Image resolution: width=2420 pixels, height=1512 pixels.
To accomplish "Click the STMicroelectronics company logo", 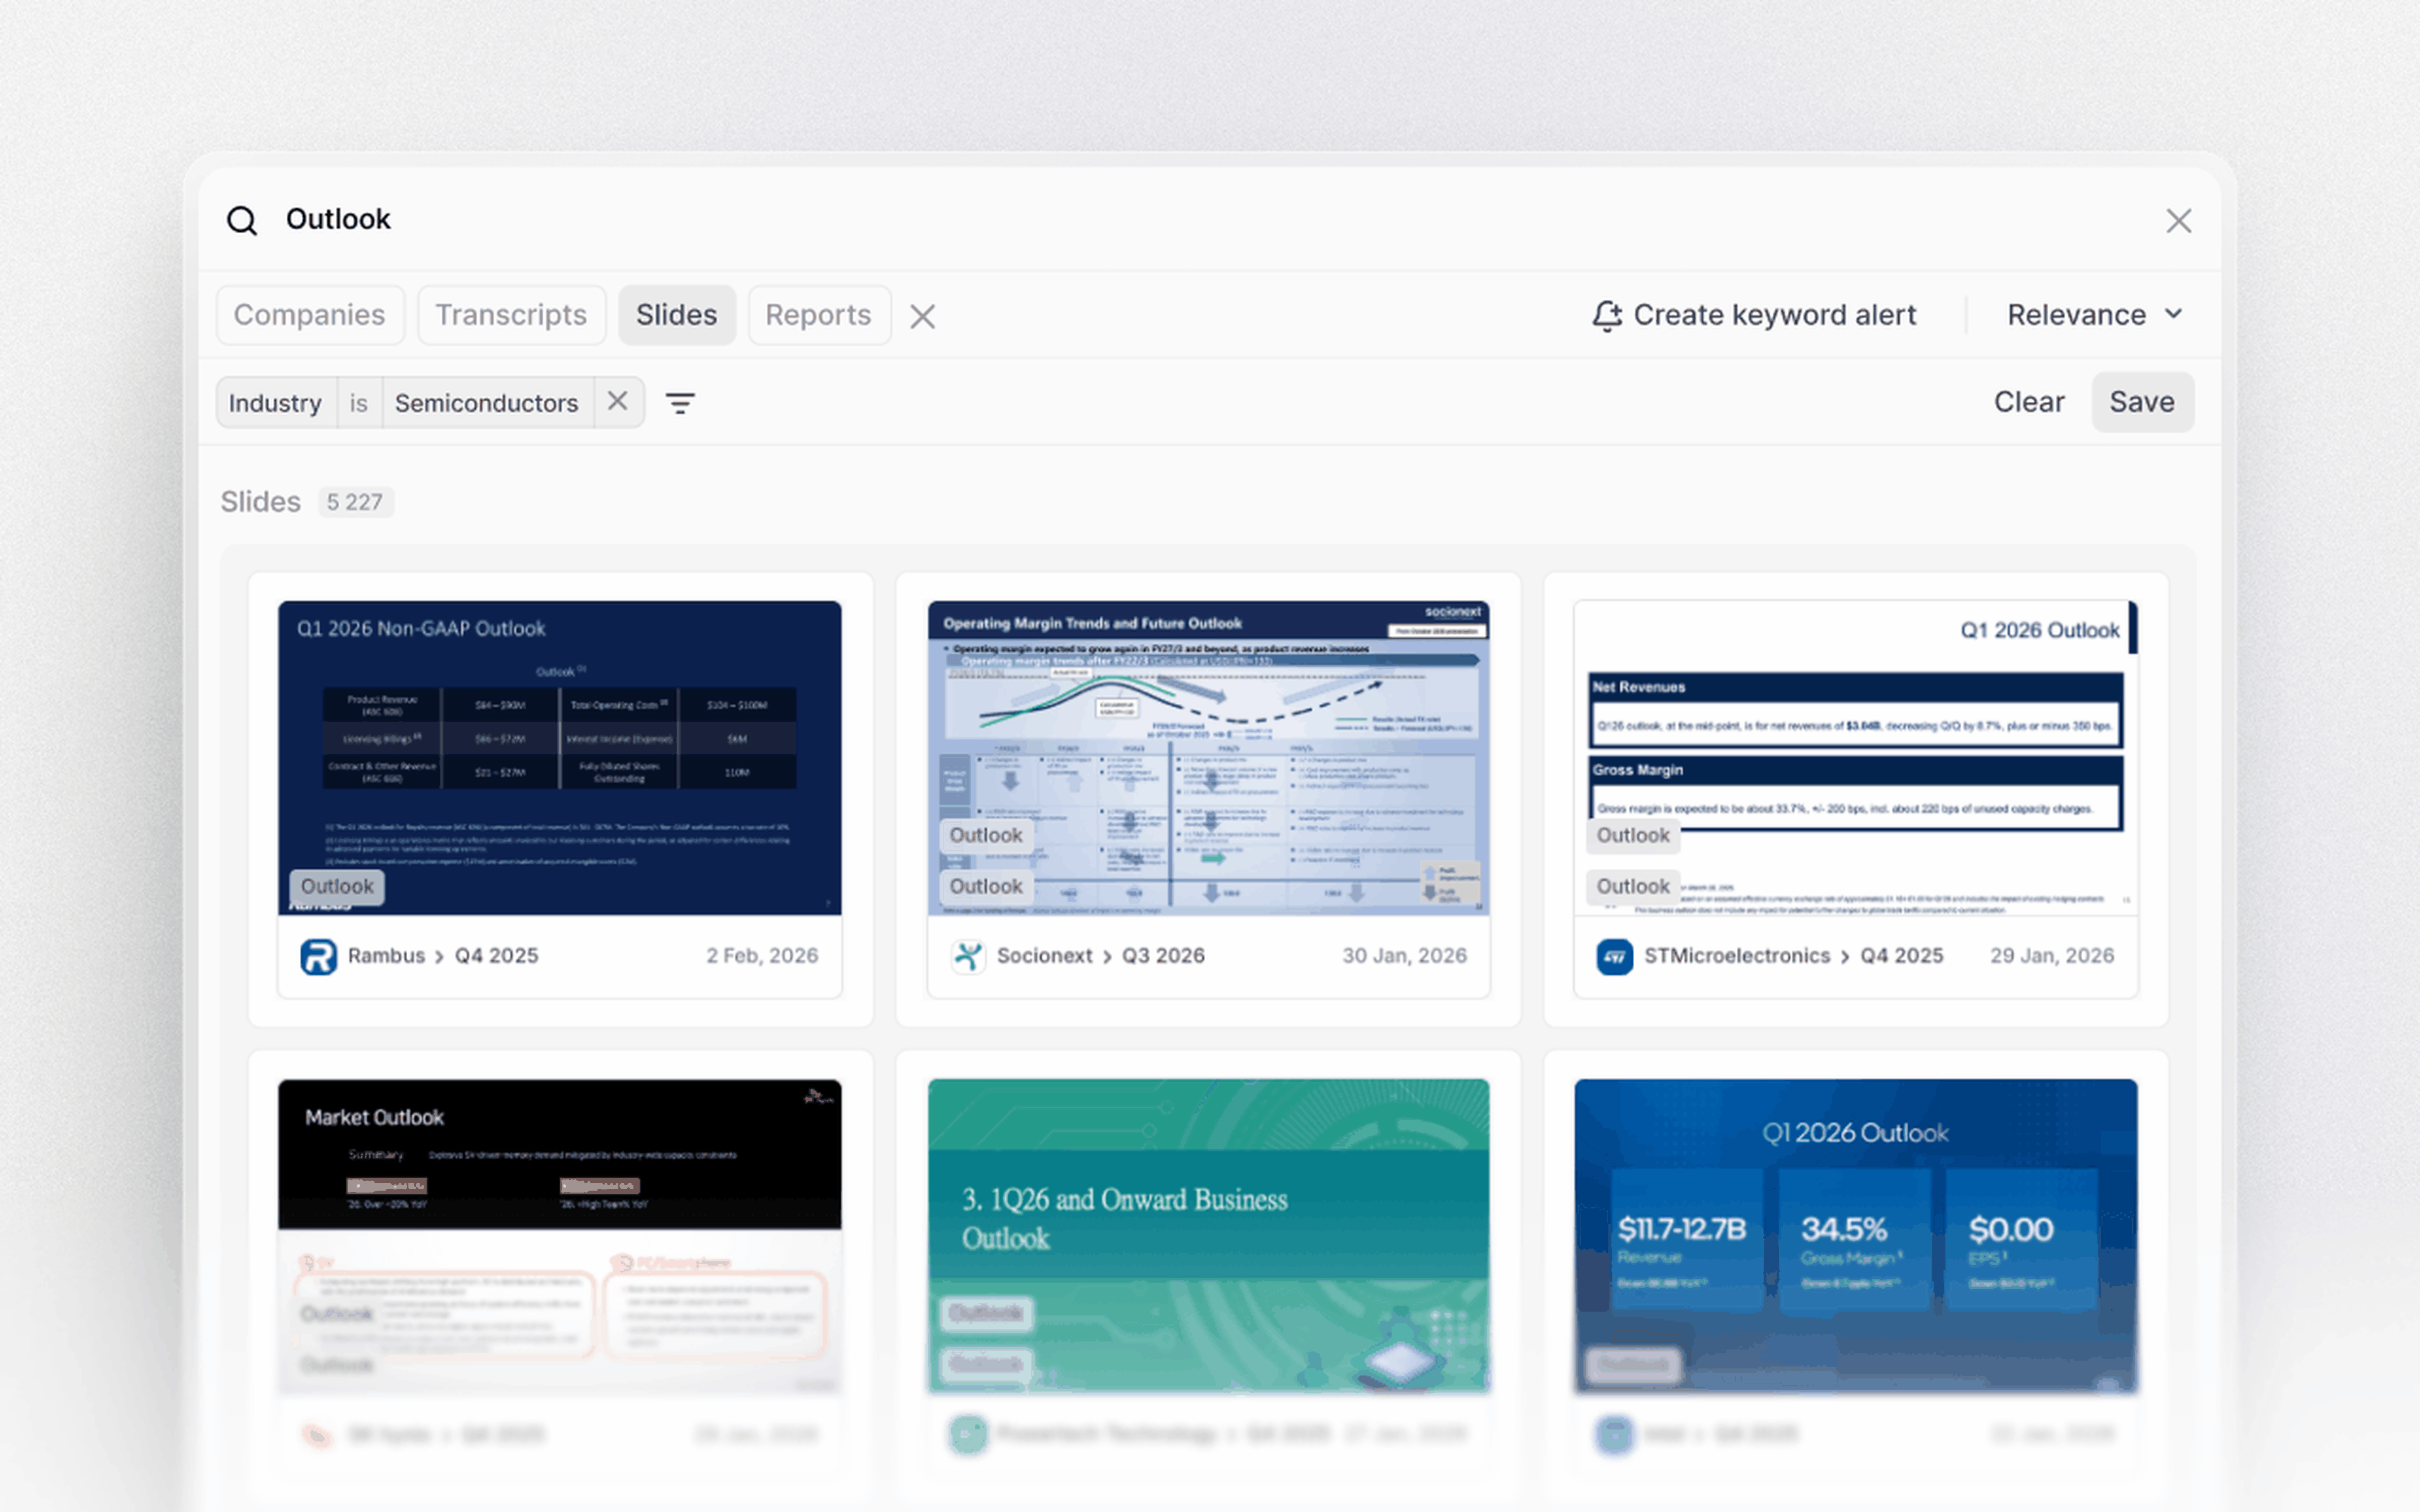I will point(1614,956).
